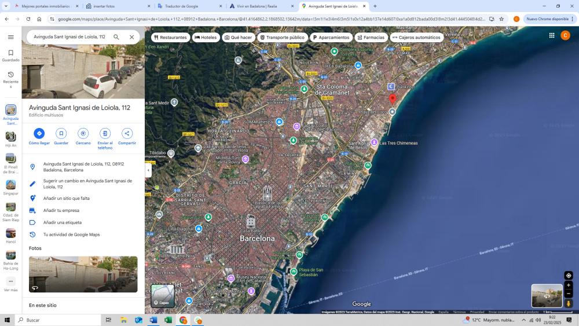Click the Cercano nearby button
Image resolution: width=579 pixels, height=326 pixels.
click(x=83, y=137)
